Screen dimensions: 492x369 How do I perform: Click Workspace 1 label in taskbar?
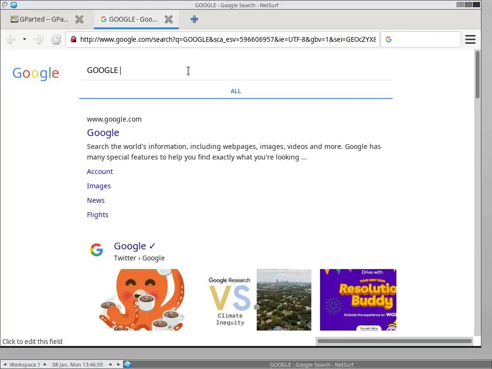coord(25,365)
